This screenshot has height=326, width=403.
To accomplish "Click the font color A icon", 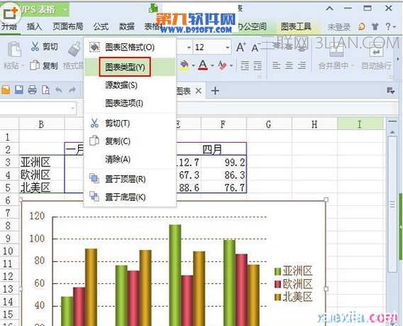I will (x=203, y=65).
